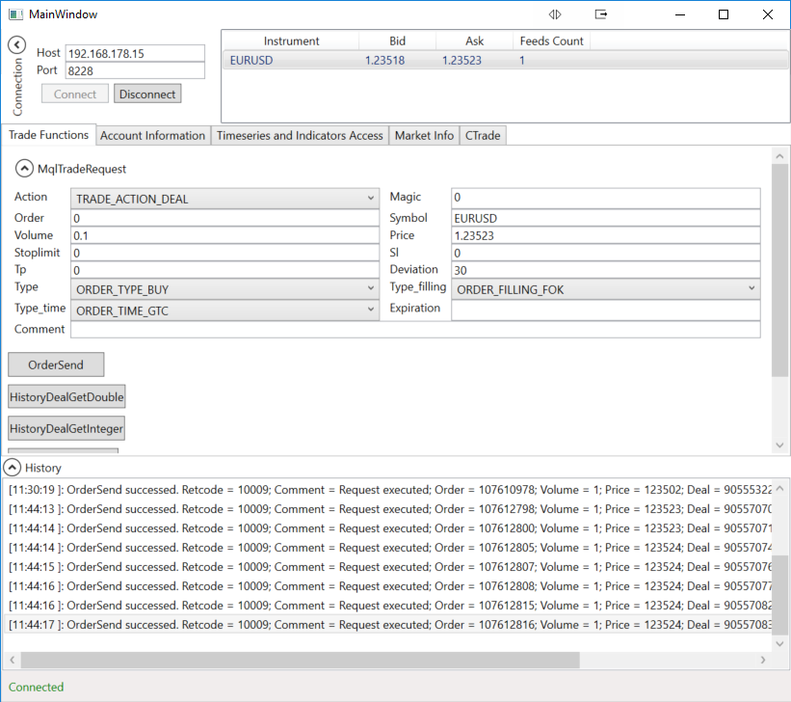Switch to the Trade Functions tab
The image size is (791, 702).
click(x=48, y=135)
